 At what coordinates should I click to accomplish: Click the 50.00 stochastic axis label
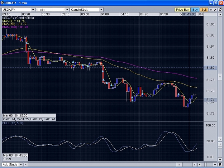point(210,141)
